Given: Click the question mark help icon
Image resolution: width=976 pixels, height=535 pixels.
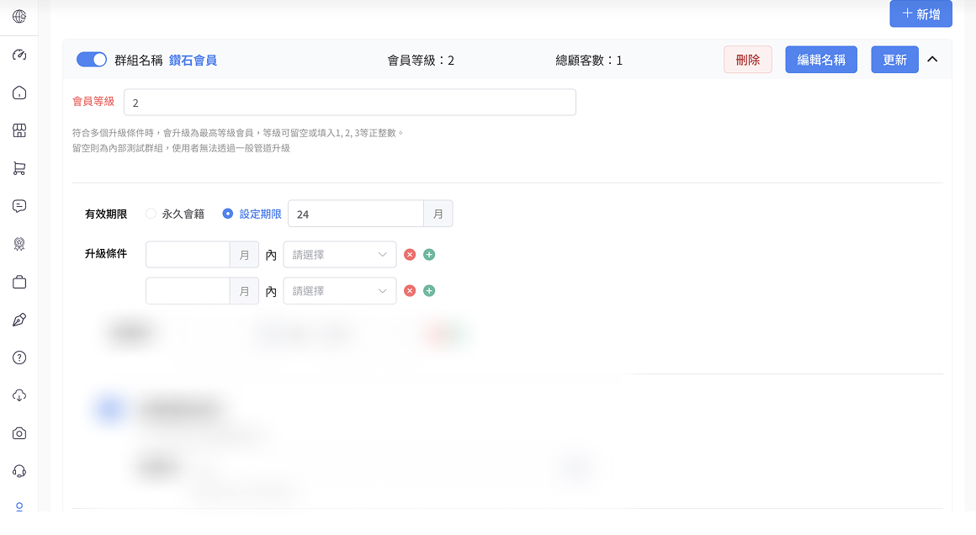Looking at the screenshot, I should coord(19,358).
